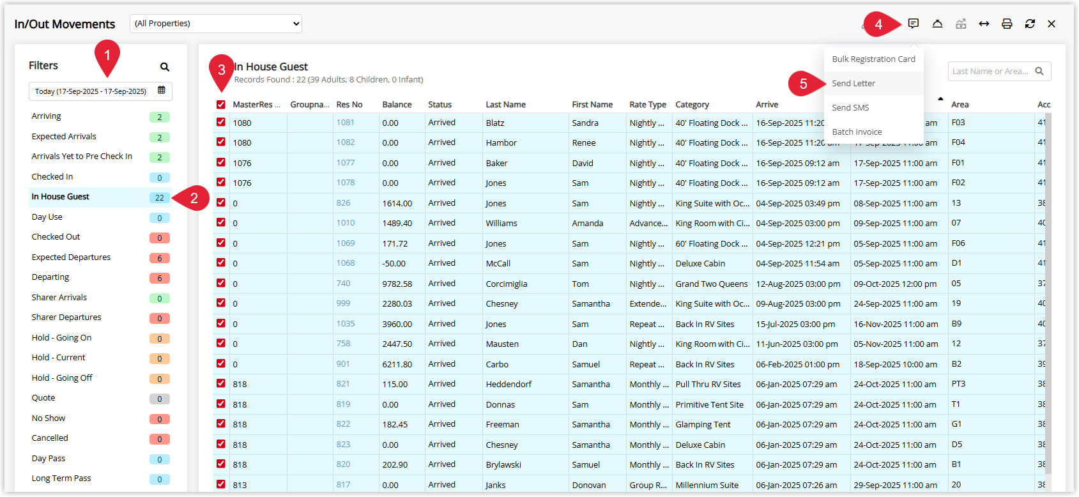Click the expand width double-arrow icon

pos(984,24)
